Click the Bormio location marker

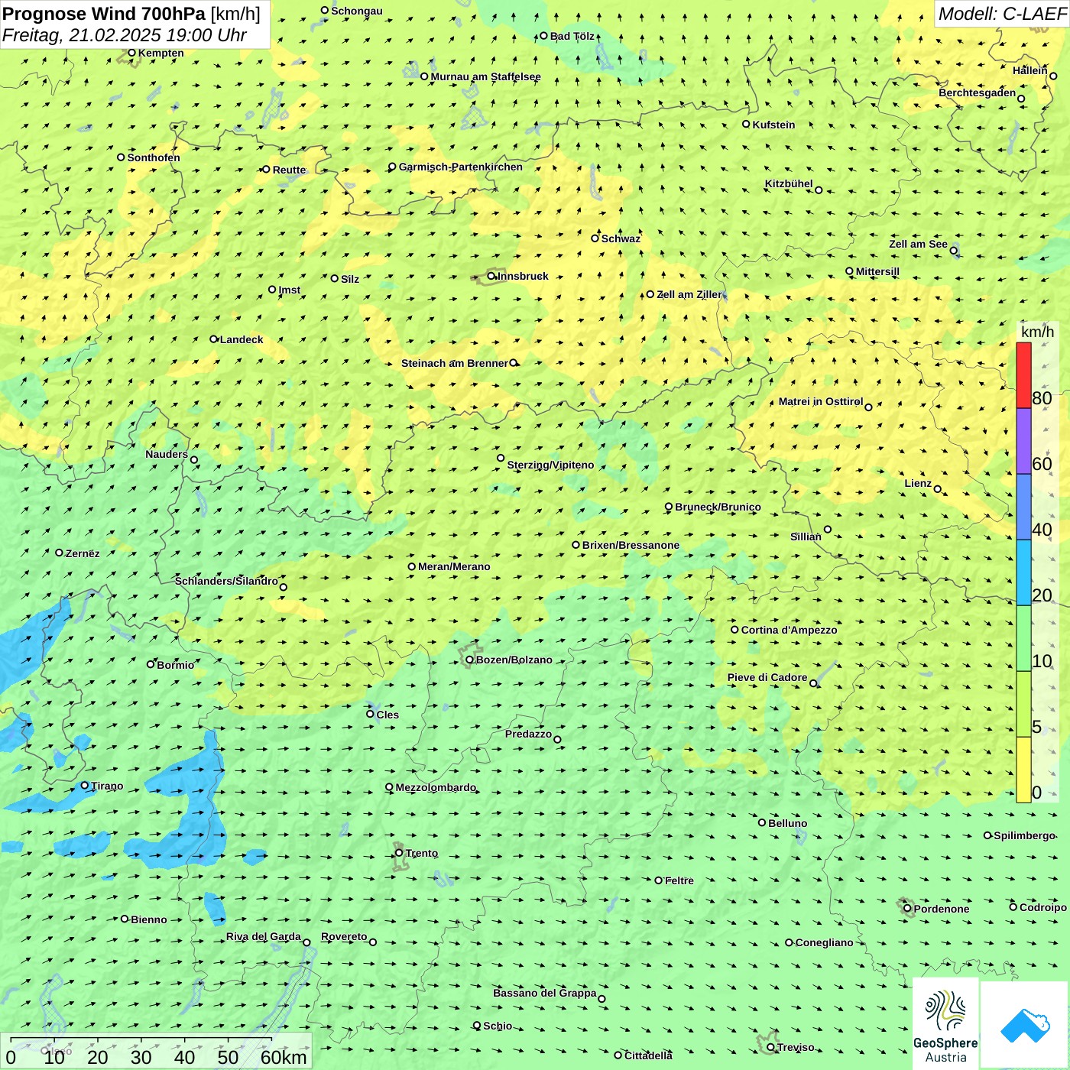151,664
